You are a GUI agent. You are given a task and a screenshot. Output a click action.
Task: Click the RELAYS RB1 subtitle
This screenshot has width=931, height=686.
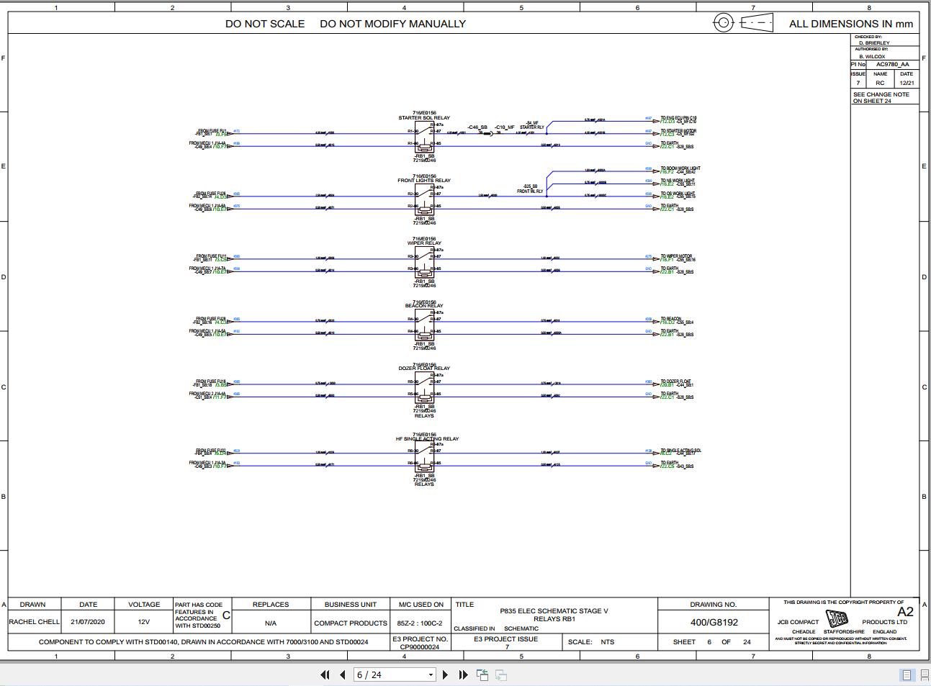click(554, 619)
